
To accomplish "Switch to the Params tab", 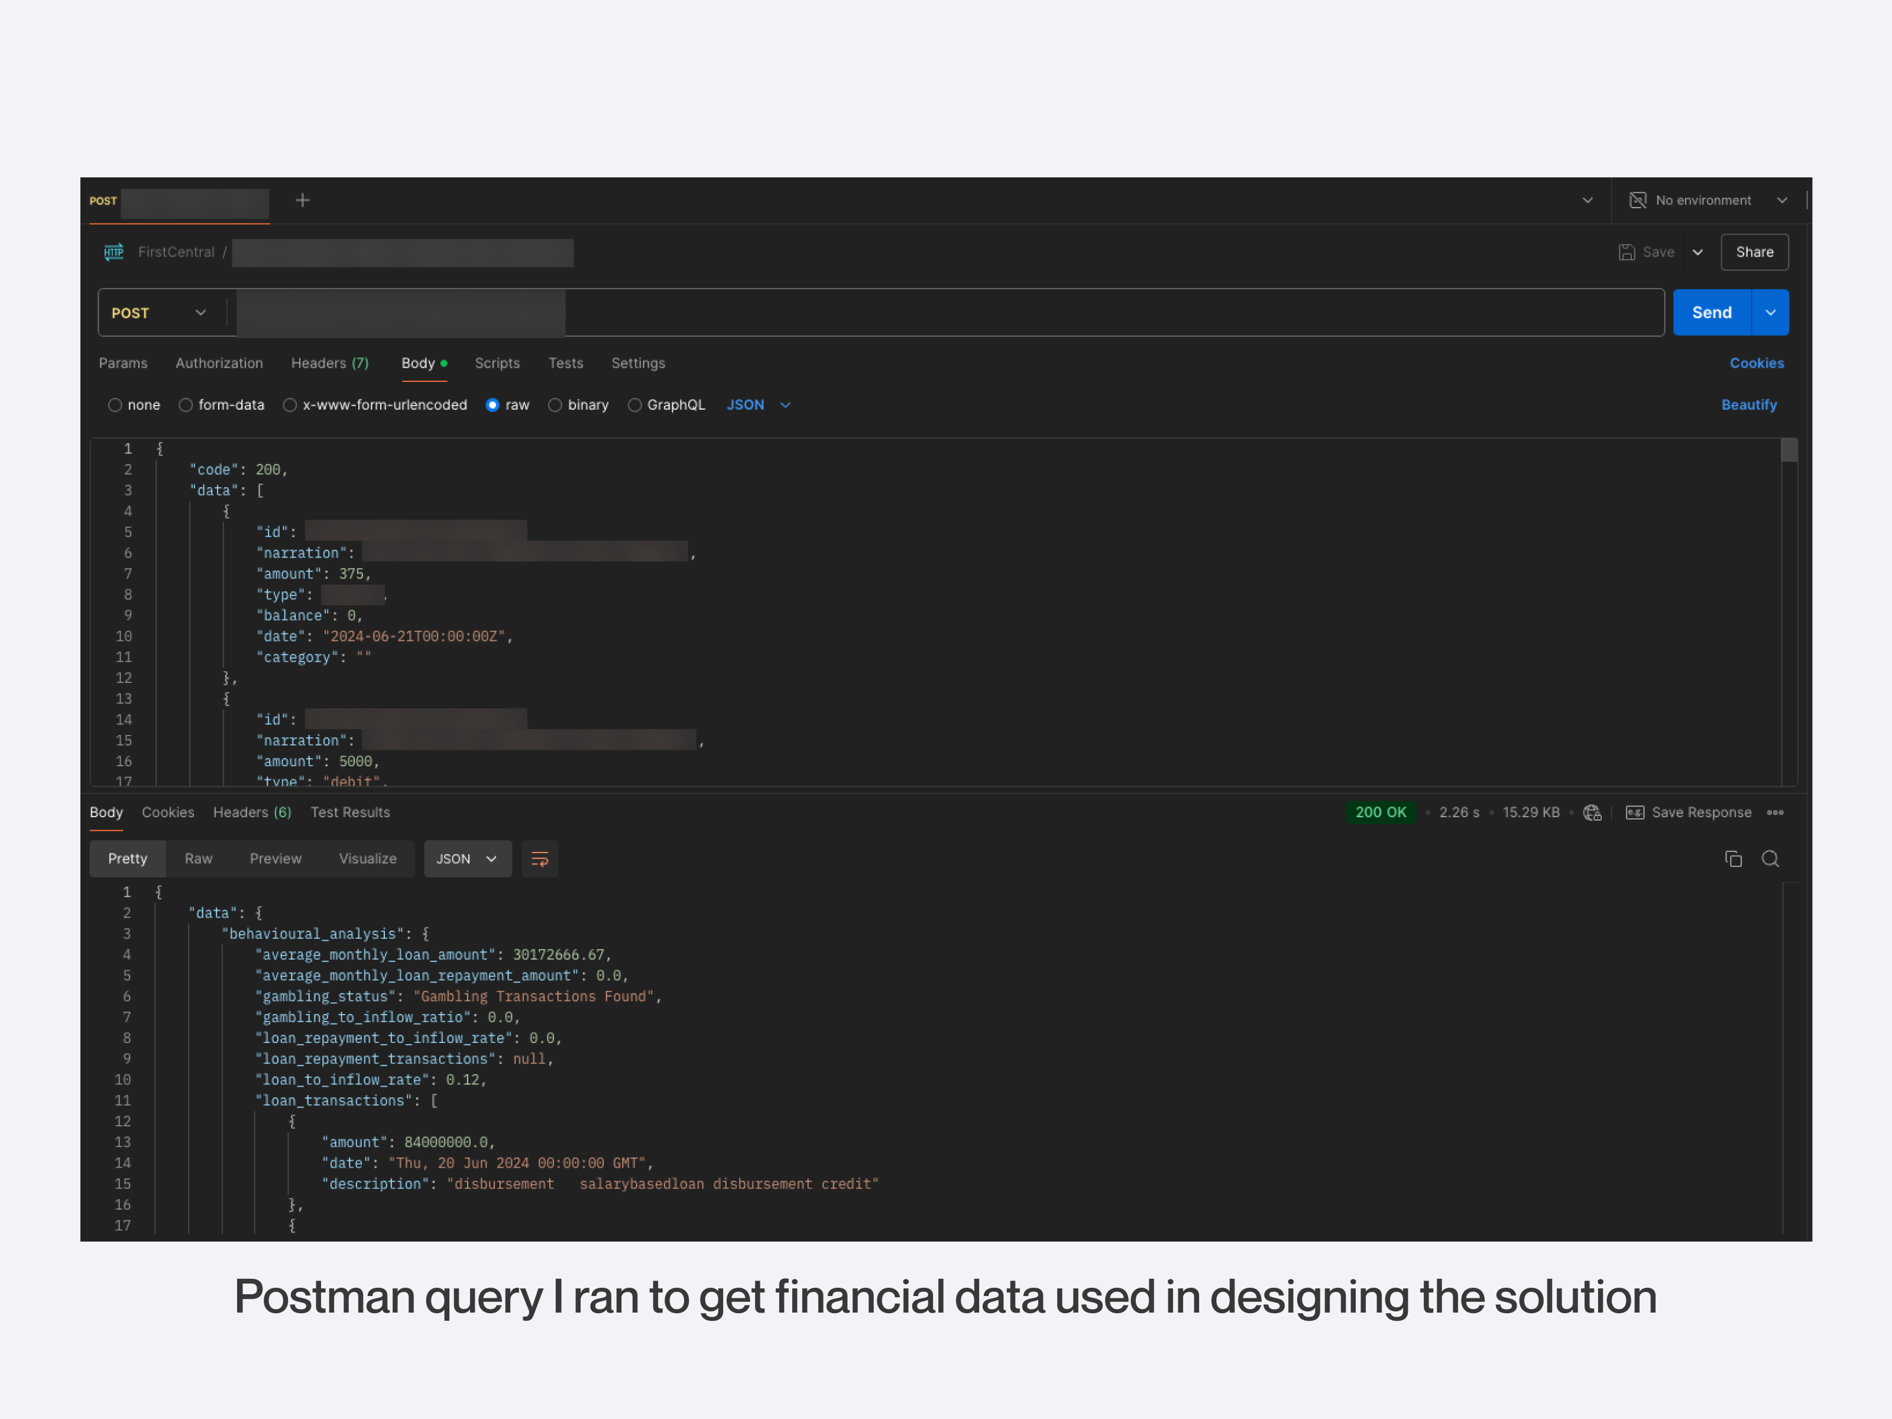I will (123, 362).
